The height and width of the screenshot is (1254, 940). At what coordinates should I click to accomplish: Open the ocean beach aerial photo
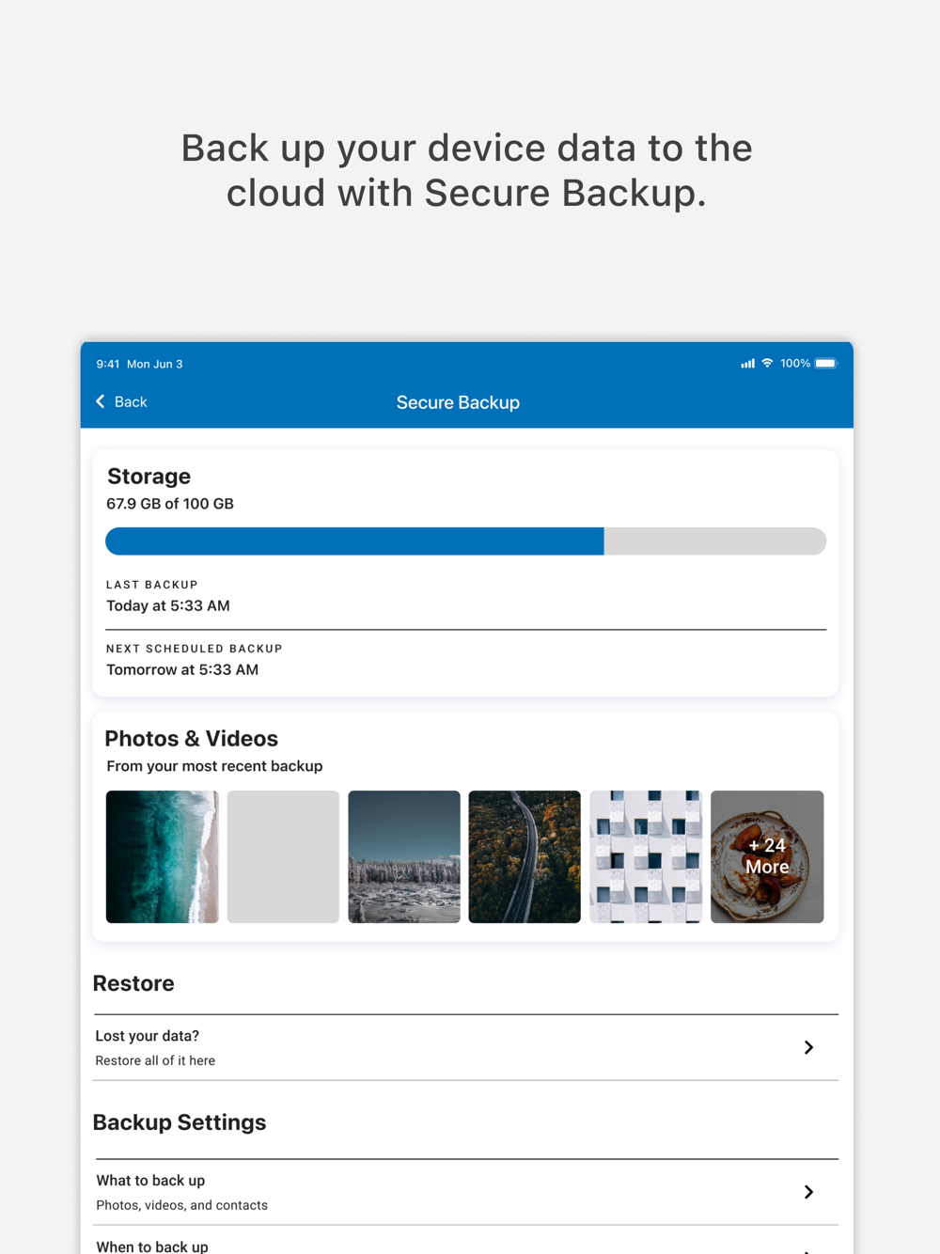point(162,856)
